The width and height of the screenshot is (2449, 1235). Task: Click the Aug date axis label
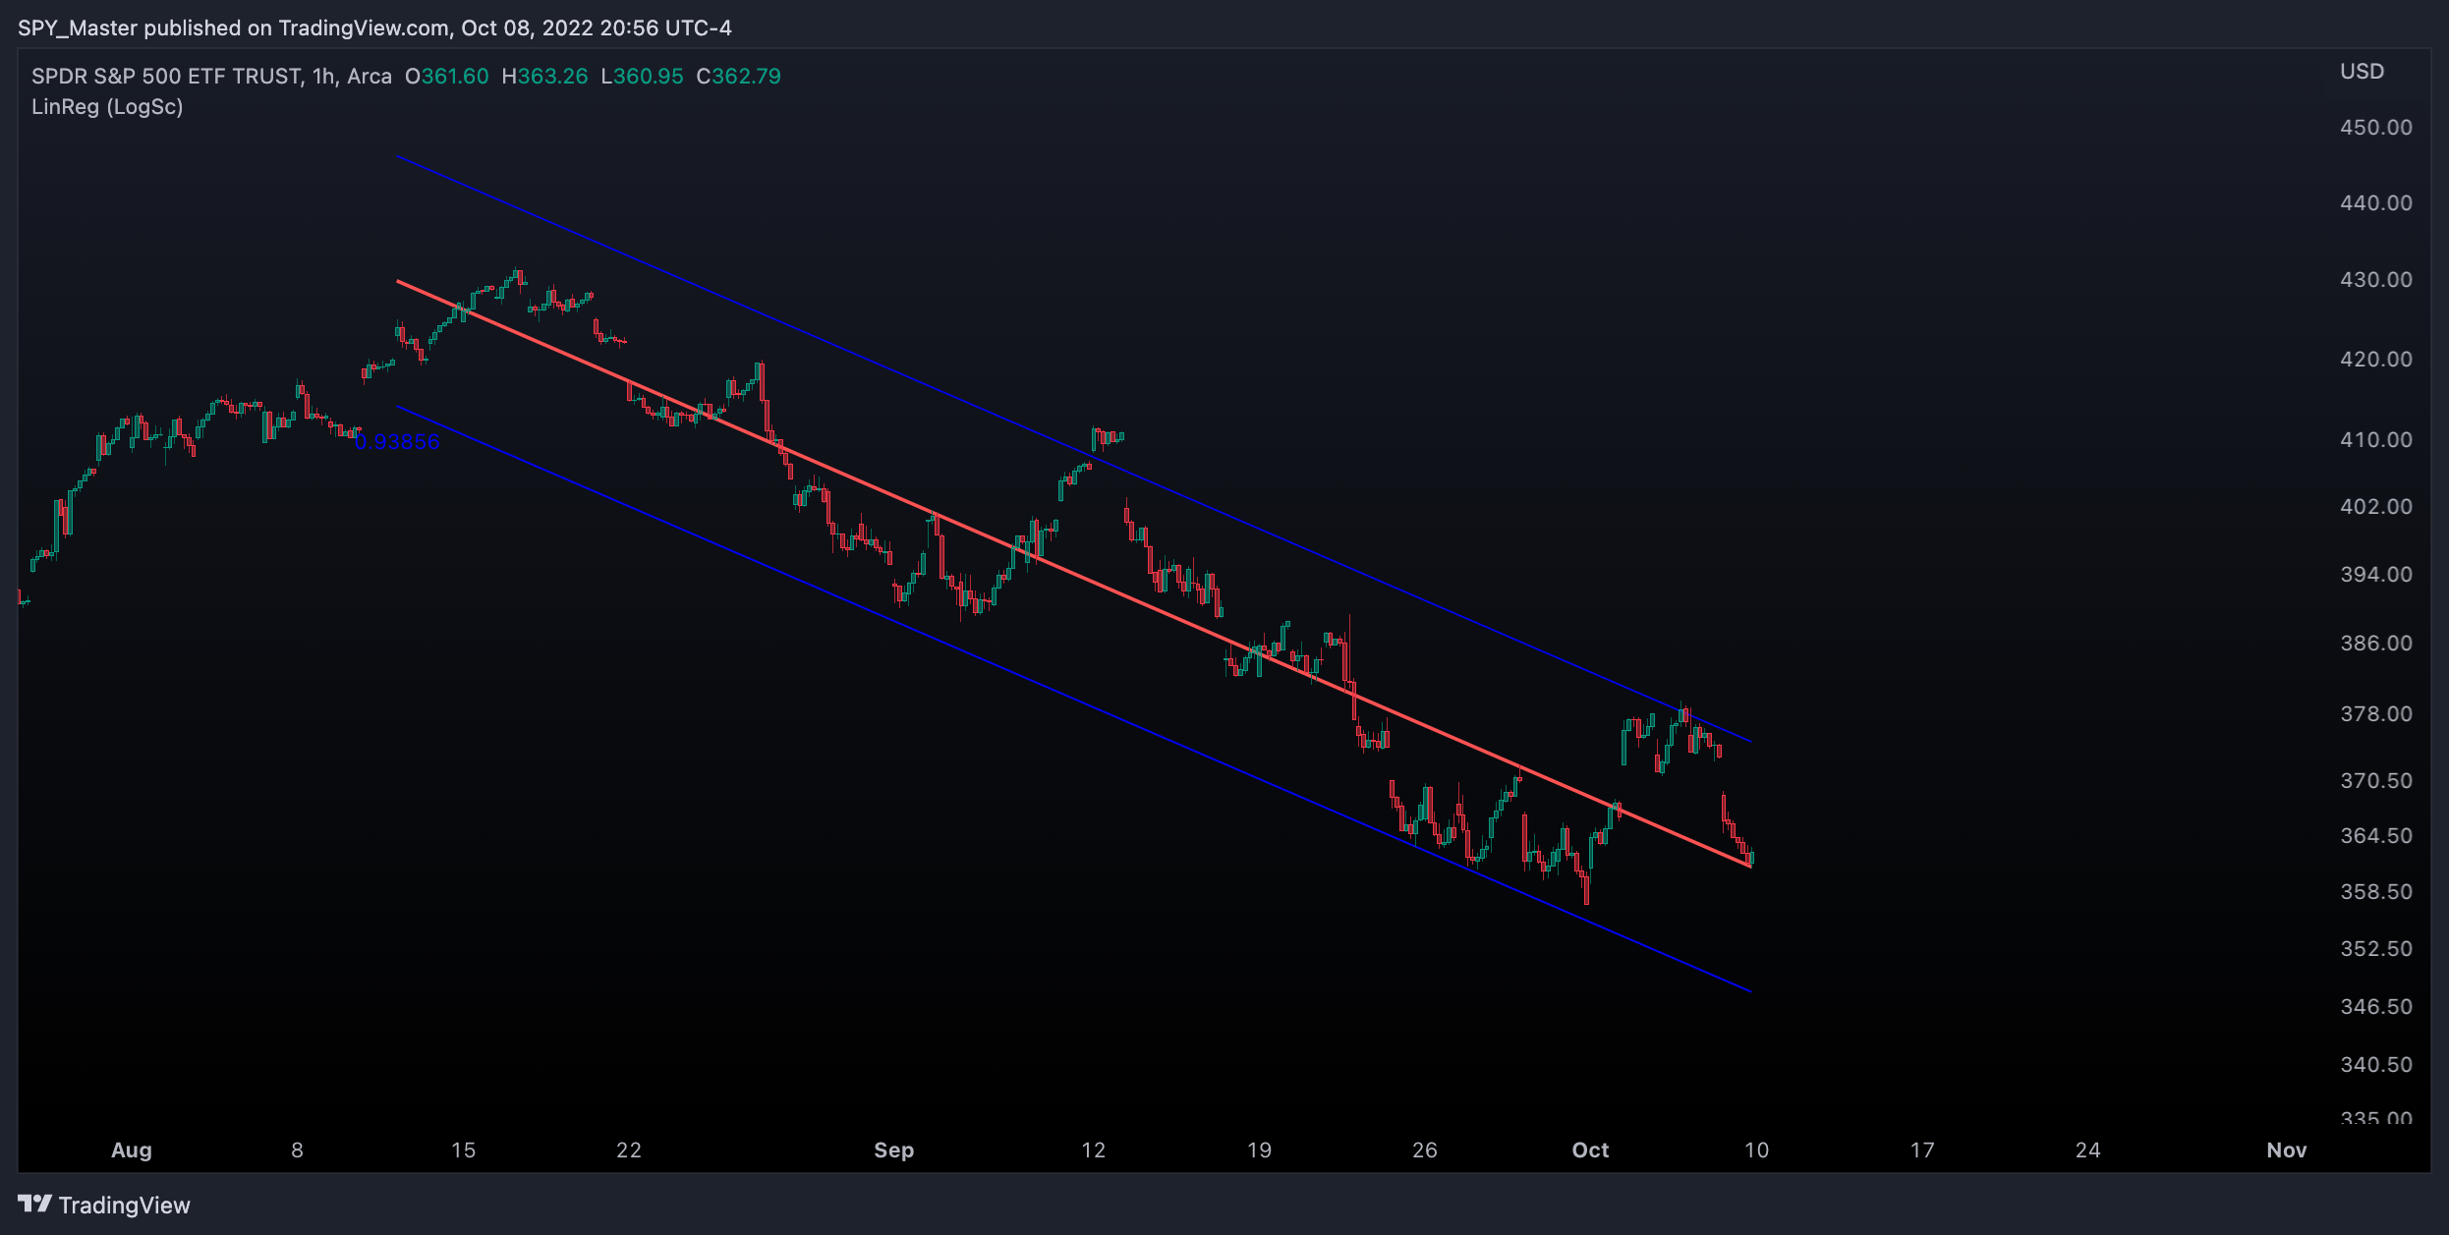132,1151
